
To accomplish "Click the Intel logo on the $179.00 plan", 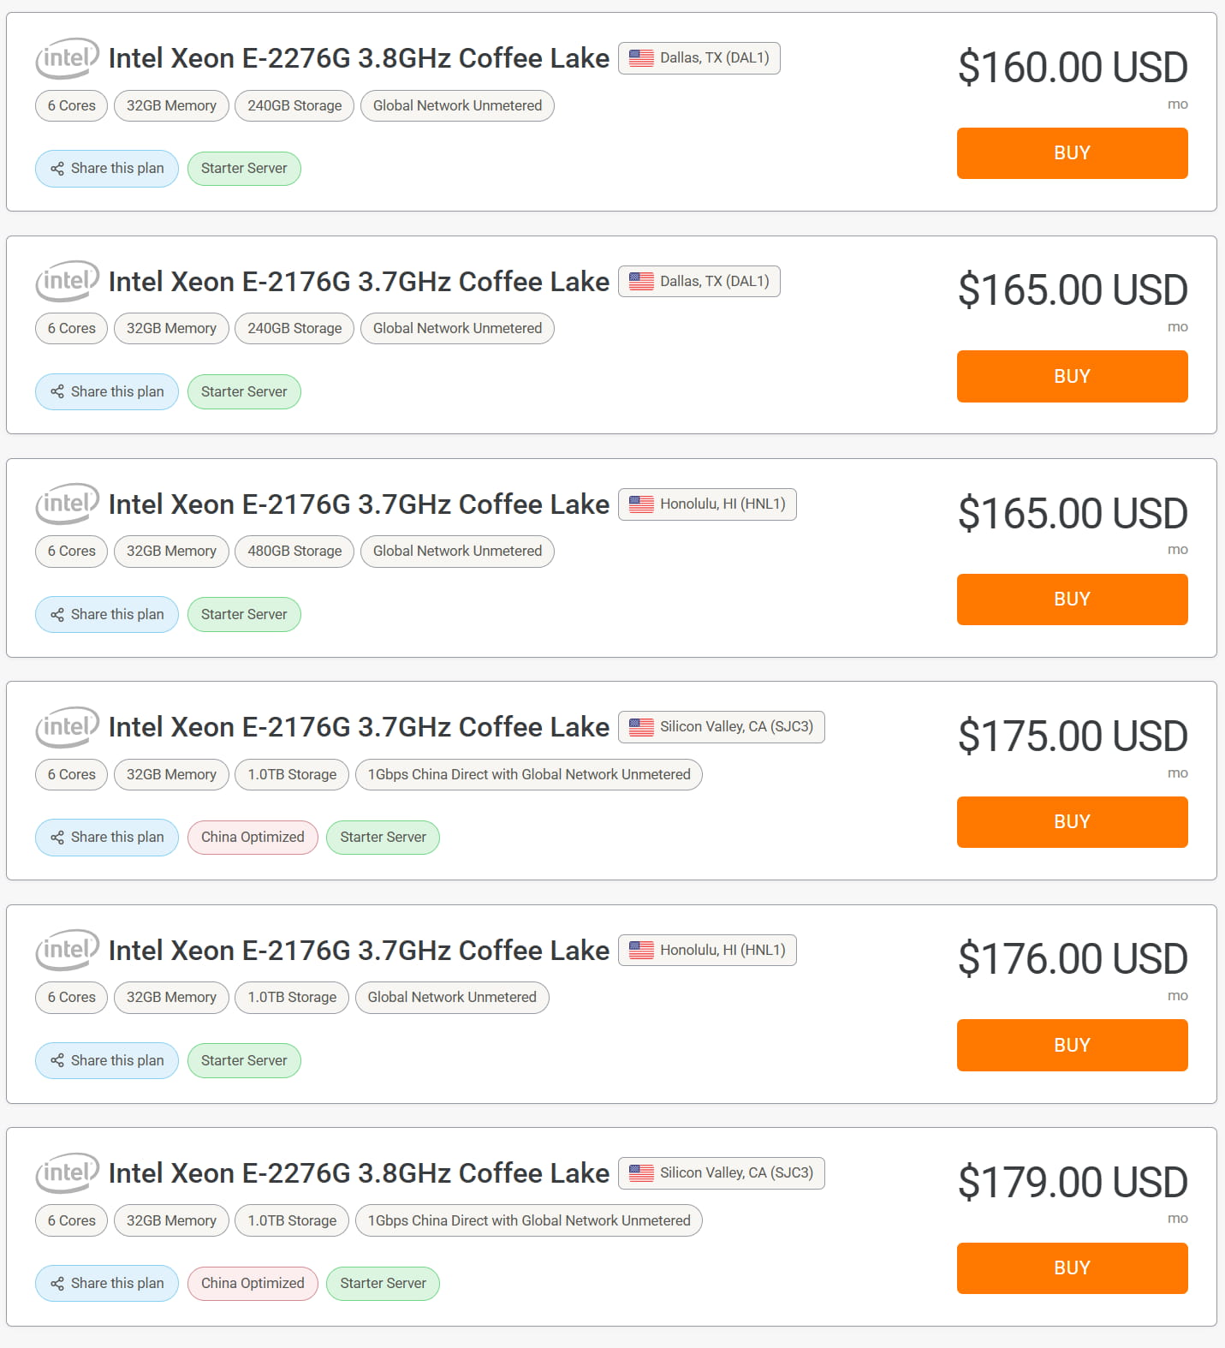I will pos(67,1173).
